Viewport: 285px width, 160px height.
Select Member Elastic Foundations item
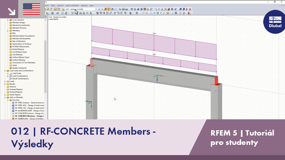(23, 36)
